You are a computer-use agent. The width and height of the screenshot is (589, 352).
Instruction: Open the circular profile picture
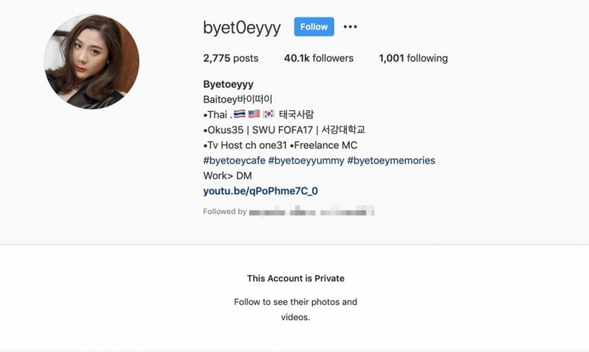pos(91,62)
